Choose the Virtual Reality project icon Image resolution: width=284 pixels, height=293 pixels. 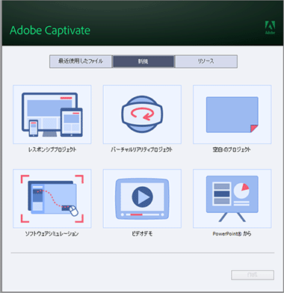(x=142, y=114)
